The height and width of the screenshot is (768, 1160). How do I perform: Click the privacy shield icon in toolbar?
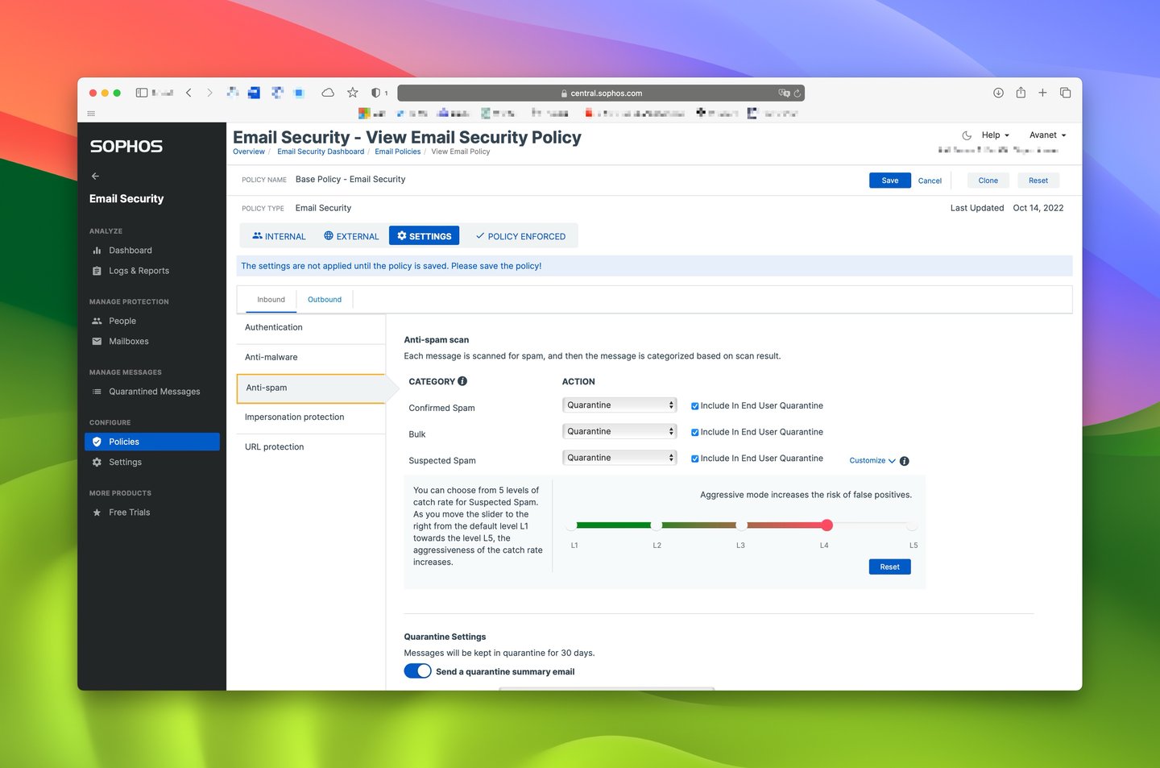(x=375, y=93)
